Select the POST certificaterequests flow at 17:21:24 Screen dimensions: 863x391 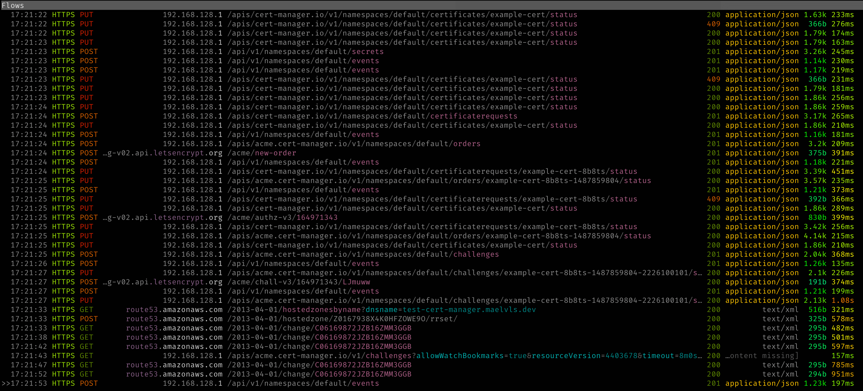[369, 116]
